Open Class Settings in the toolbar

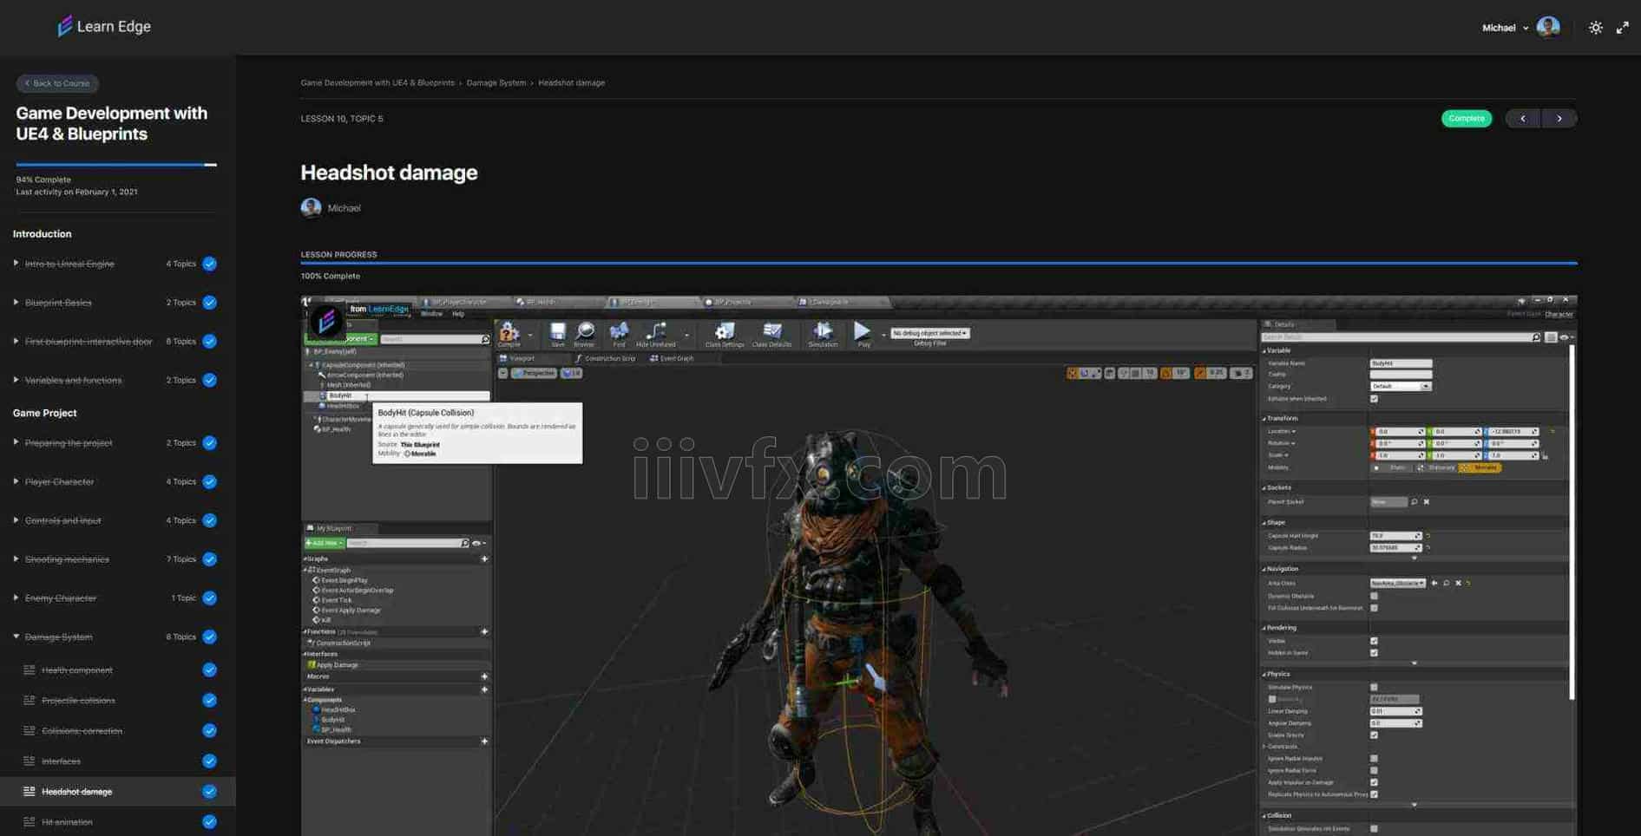(725, 334)
